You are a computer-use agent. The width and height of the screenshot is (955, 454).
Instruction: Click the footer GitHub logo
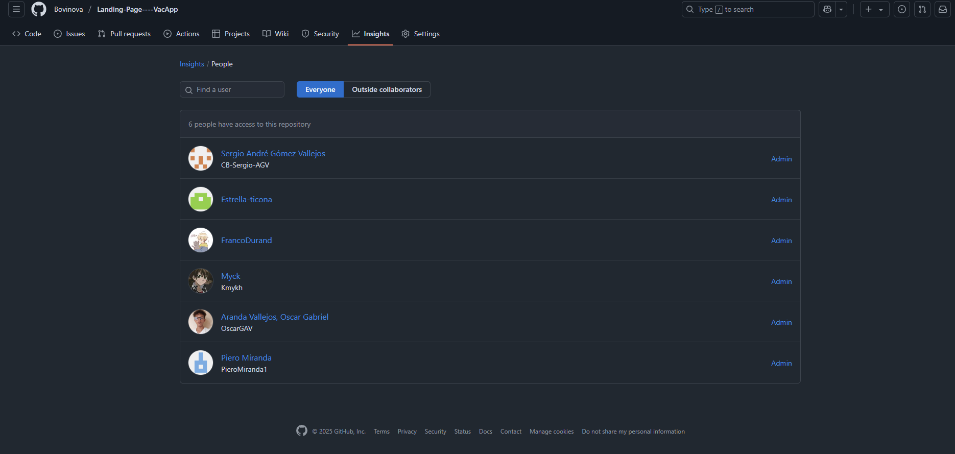302,431
